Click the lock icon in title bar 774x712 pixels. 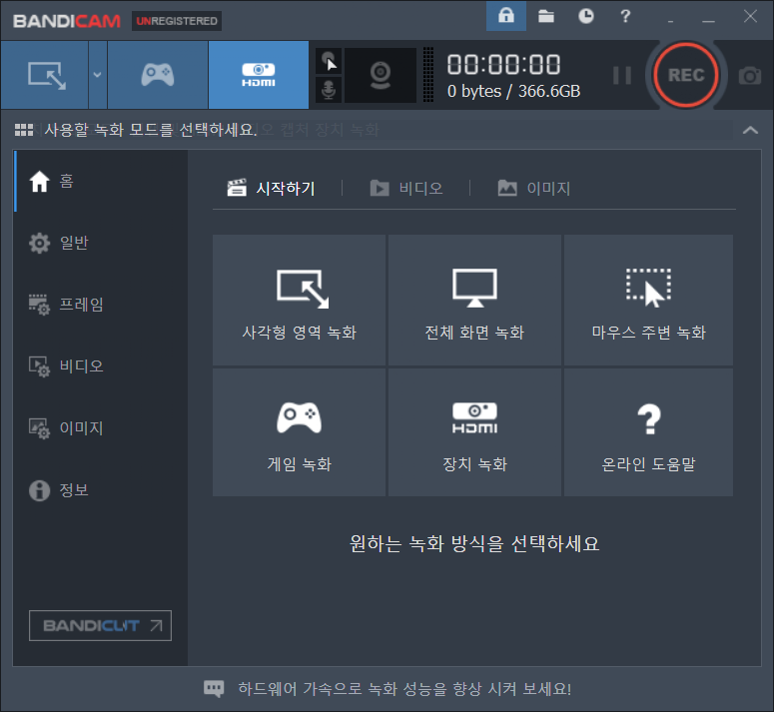[506, 16]
